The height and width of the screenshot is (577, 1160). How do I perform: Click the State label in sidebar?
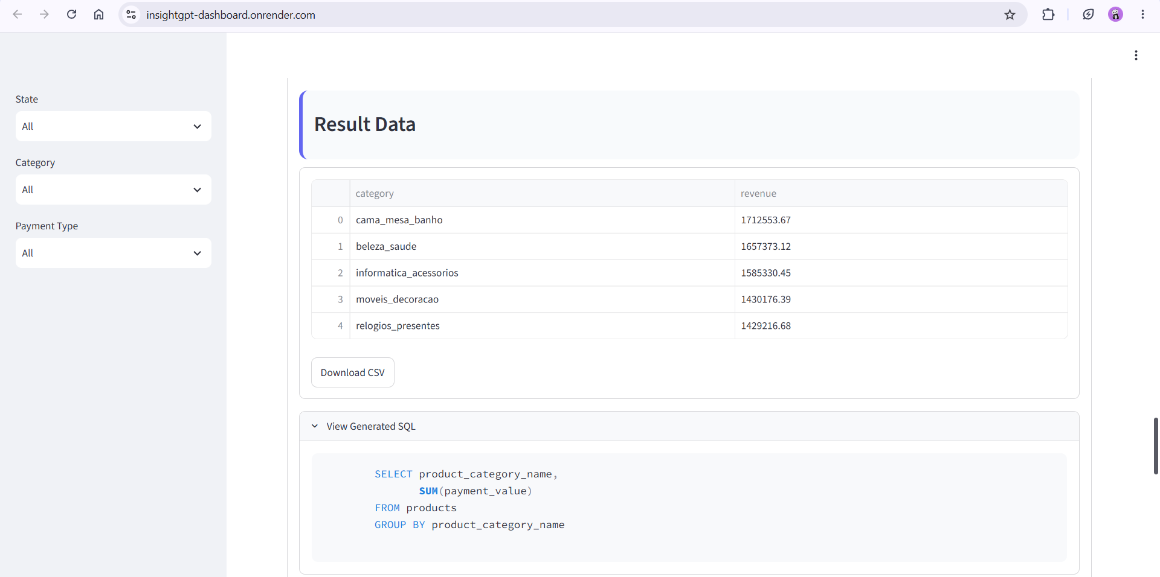click(x=27, y=99)
